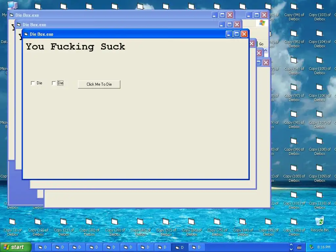Select the Copy (101) of Diebox icon
Viewport: 336px width, 252px height.
294,200
